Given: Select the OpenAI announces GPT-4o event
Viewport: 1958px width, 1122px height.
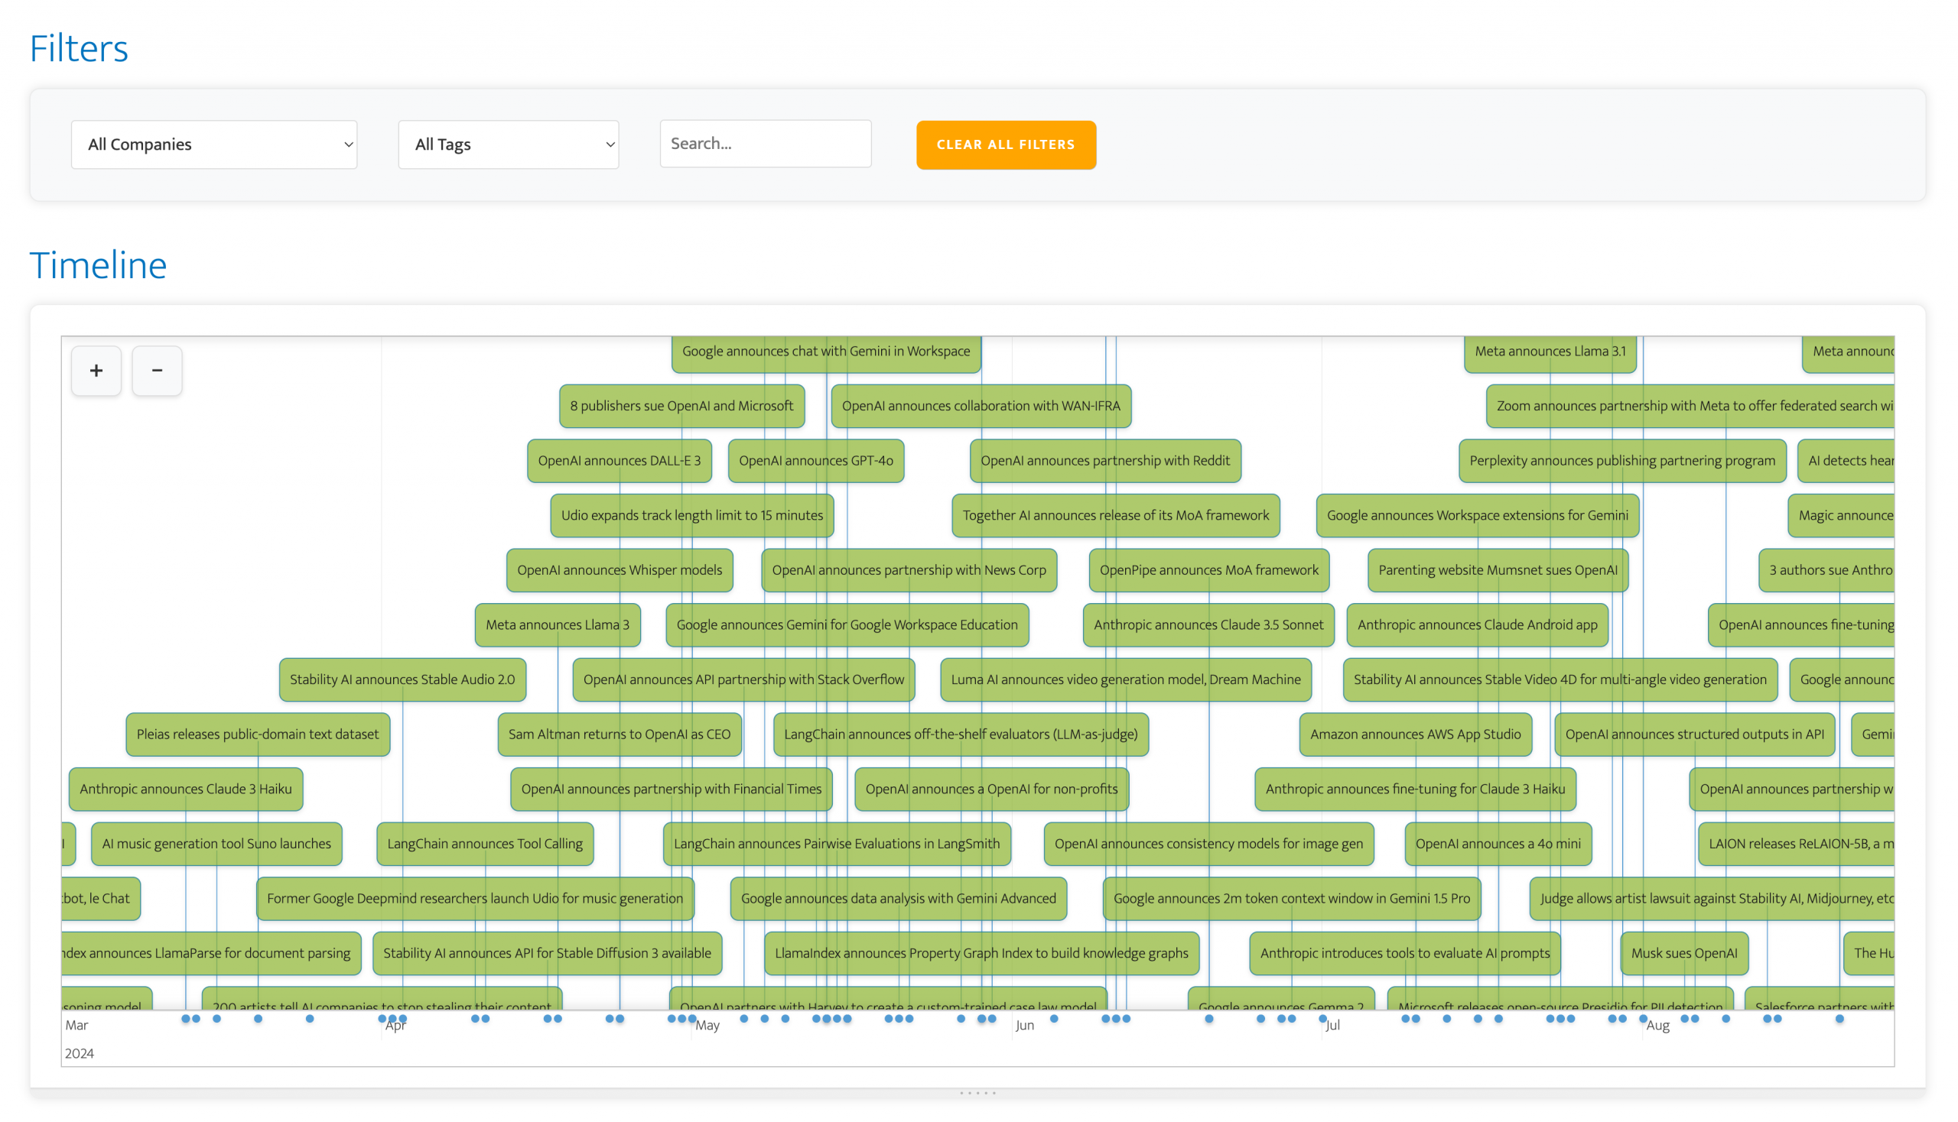Looking at the screenshot, I should [x=815, y=461].
